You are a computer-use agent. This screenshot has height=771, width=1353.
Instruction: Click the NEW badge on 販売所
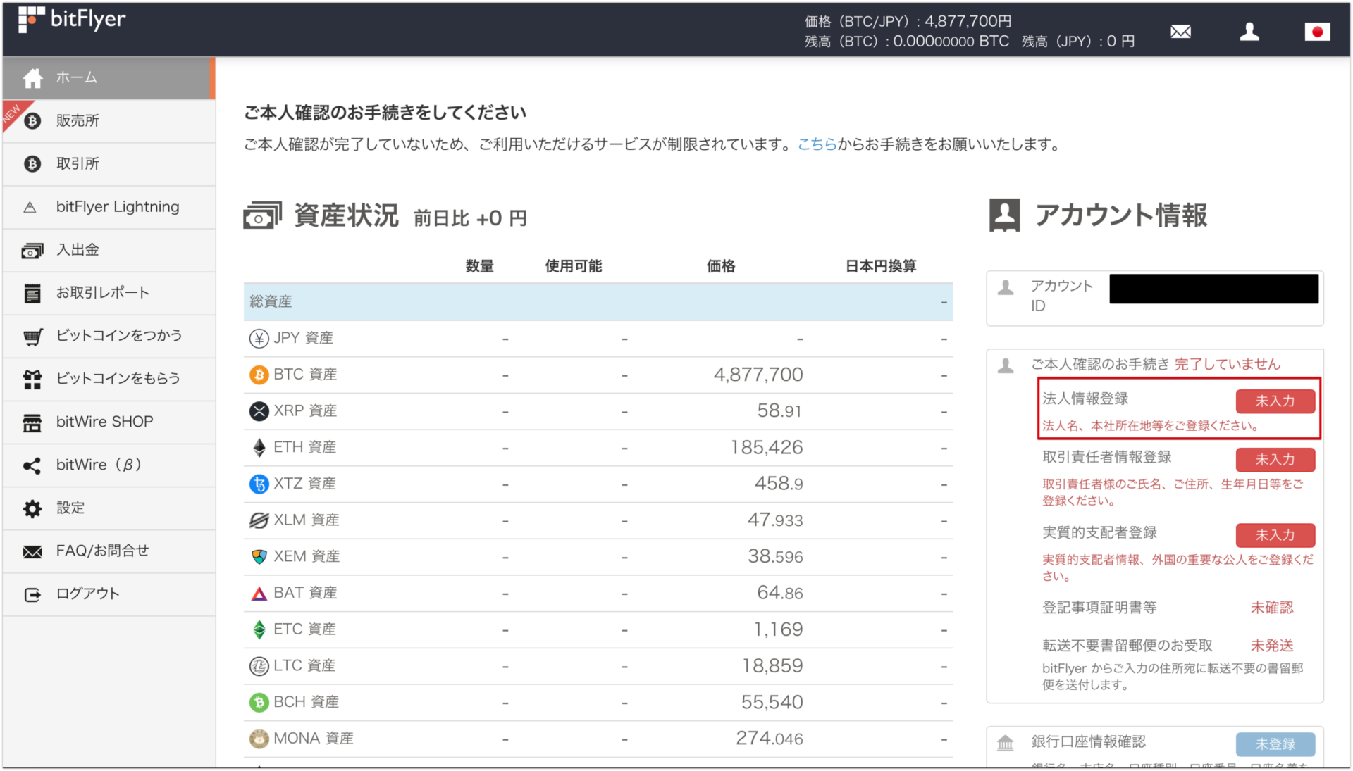pos(12,111)
